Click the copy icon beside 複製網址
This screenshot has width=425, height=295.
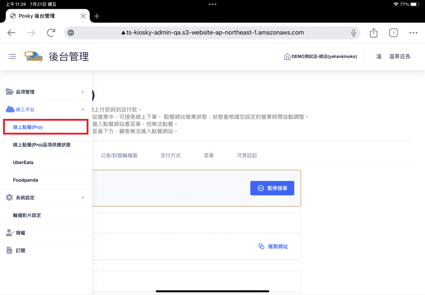coord(261,246)
